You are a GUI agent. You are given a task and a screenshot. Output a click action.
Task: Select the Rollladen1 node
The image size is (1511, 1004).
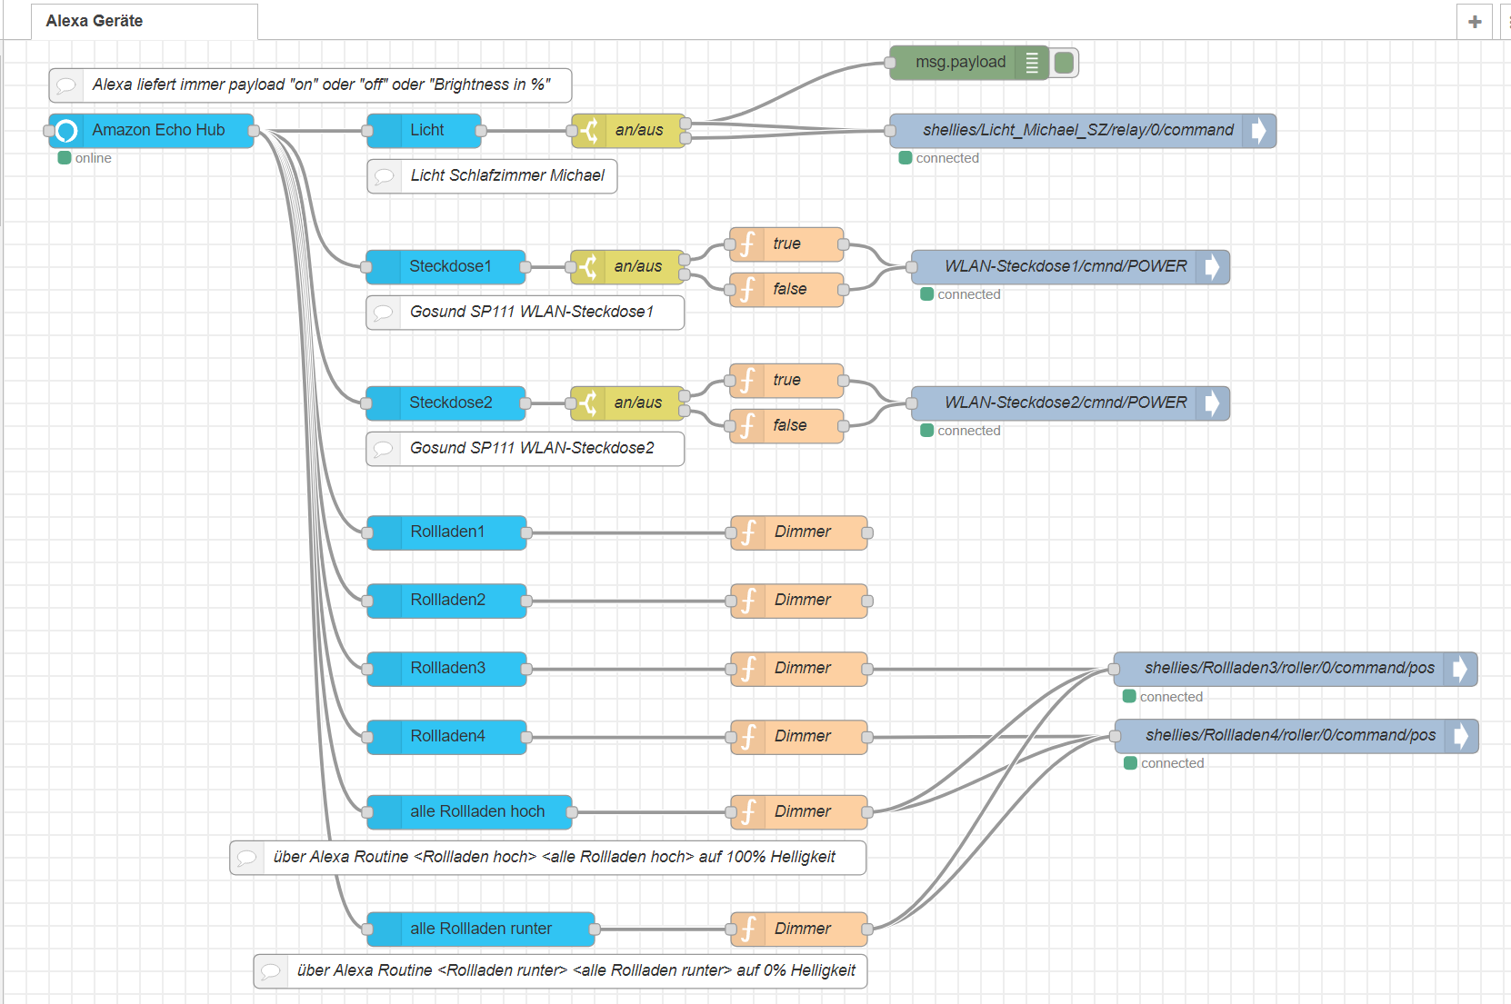click(x=446, y=532)
